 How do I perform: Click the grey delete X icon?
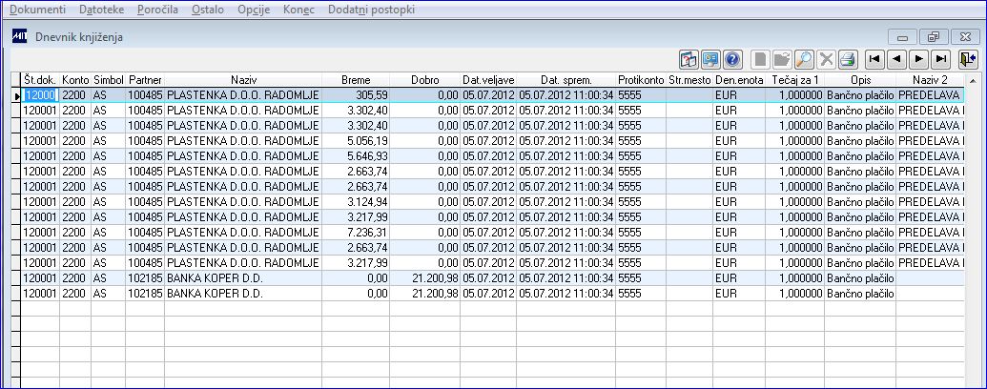[825, 60]
